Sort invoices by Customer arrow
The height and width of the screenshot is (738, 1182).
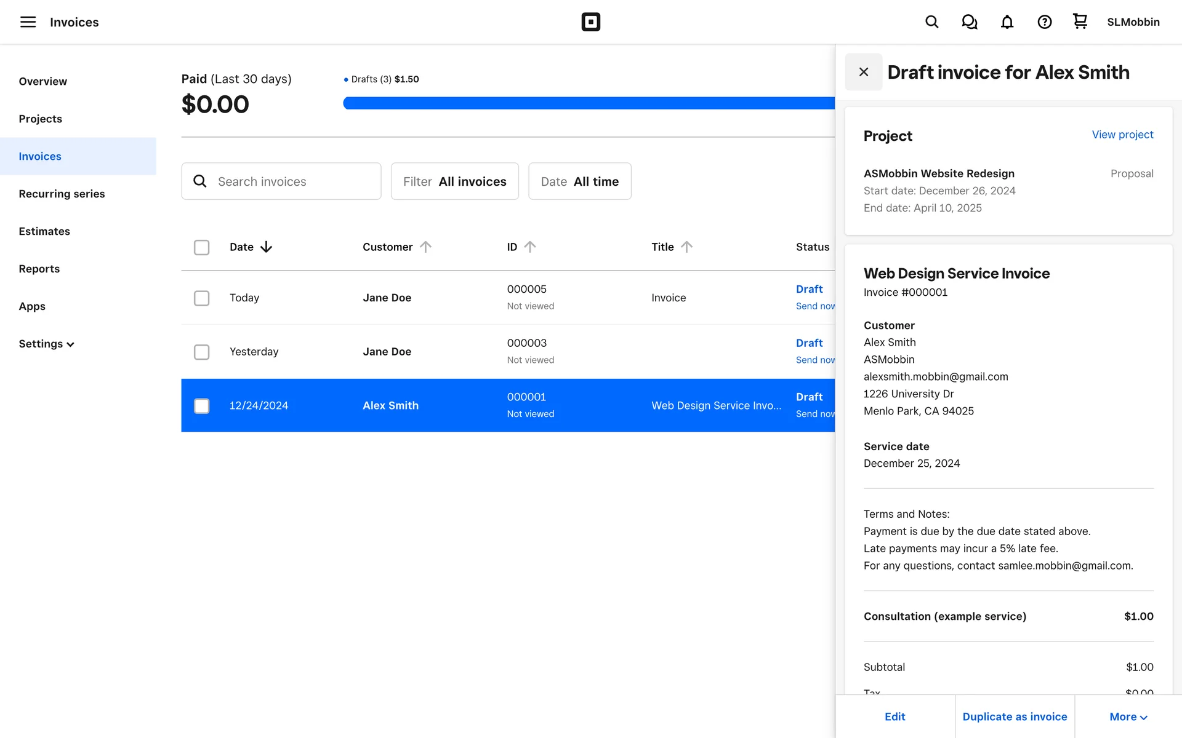[425, 247]
